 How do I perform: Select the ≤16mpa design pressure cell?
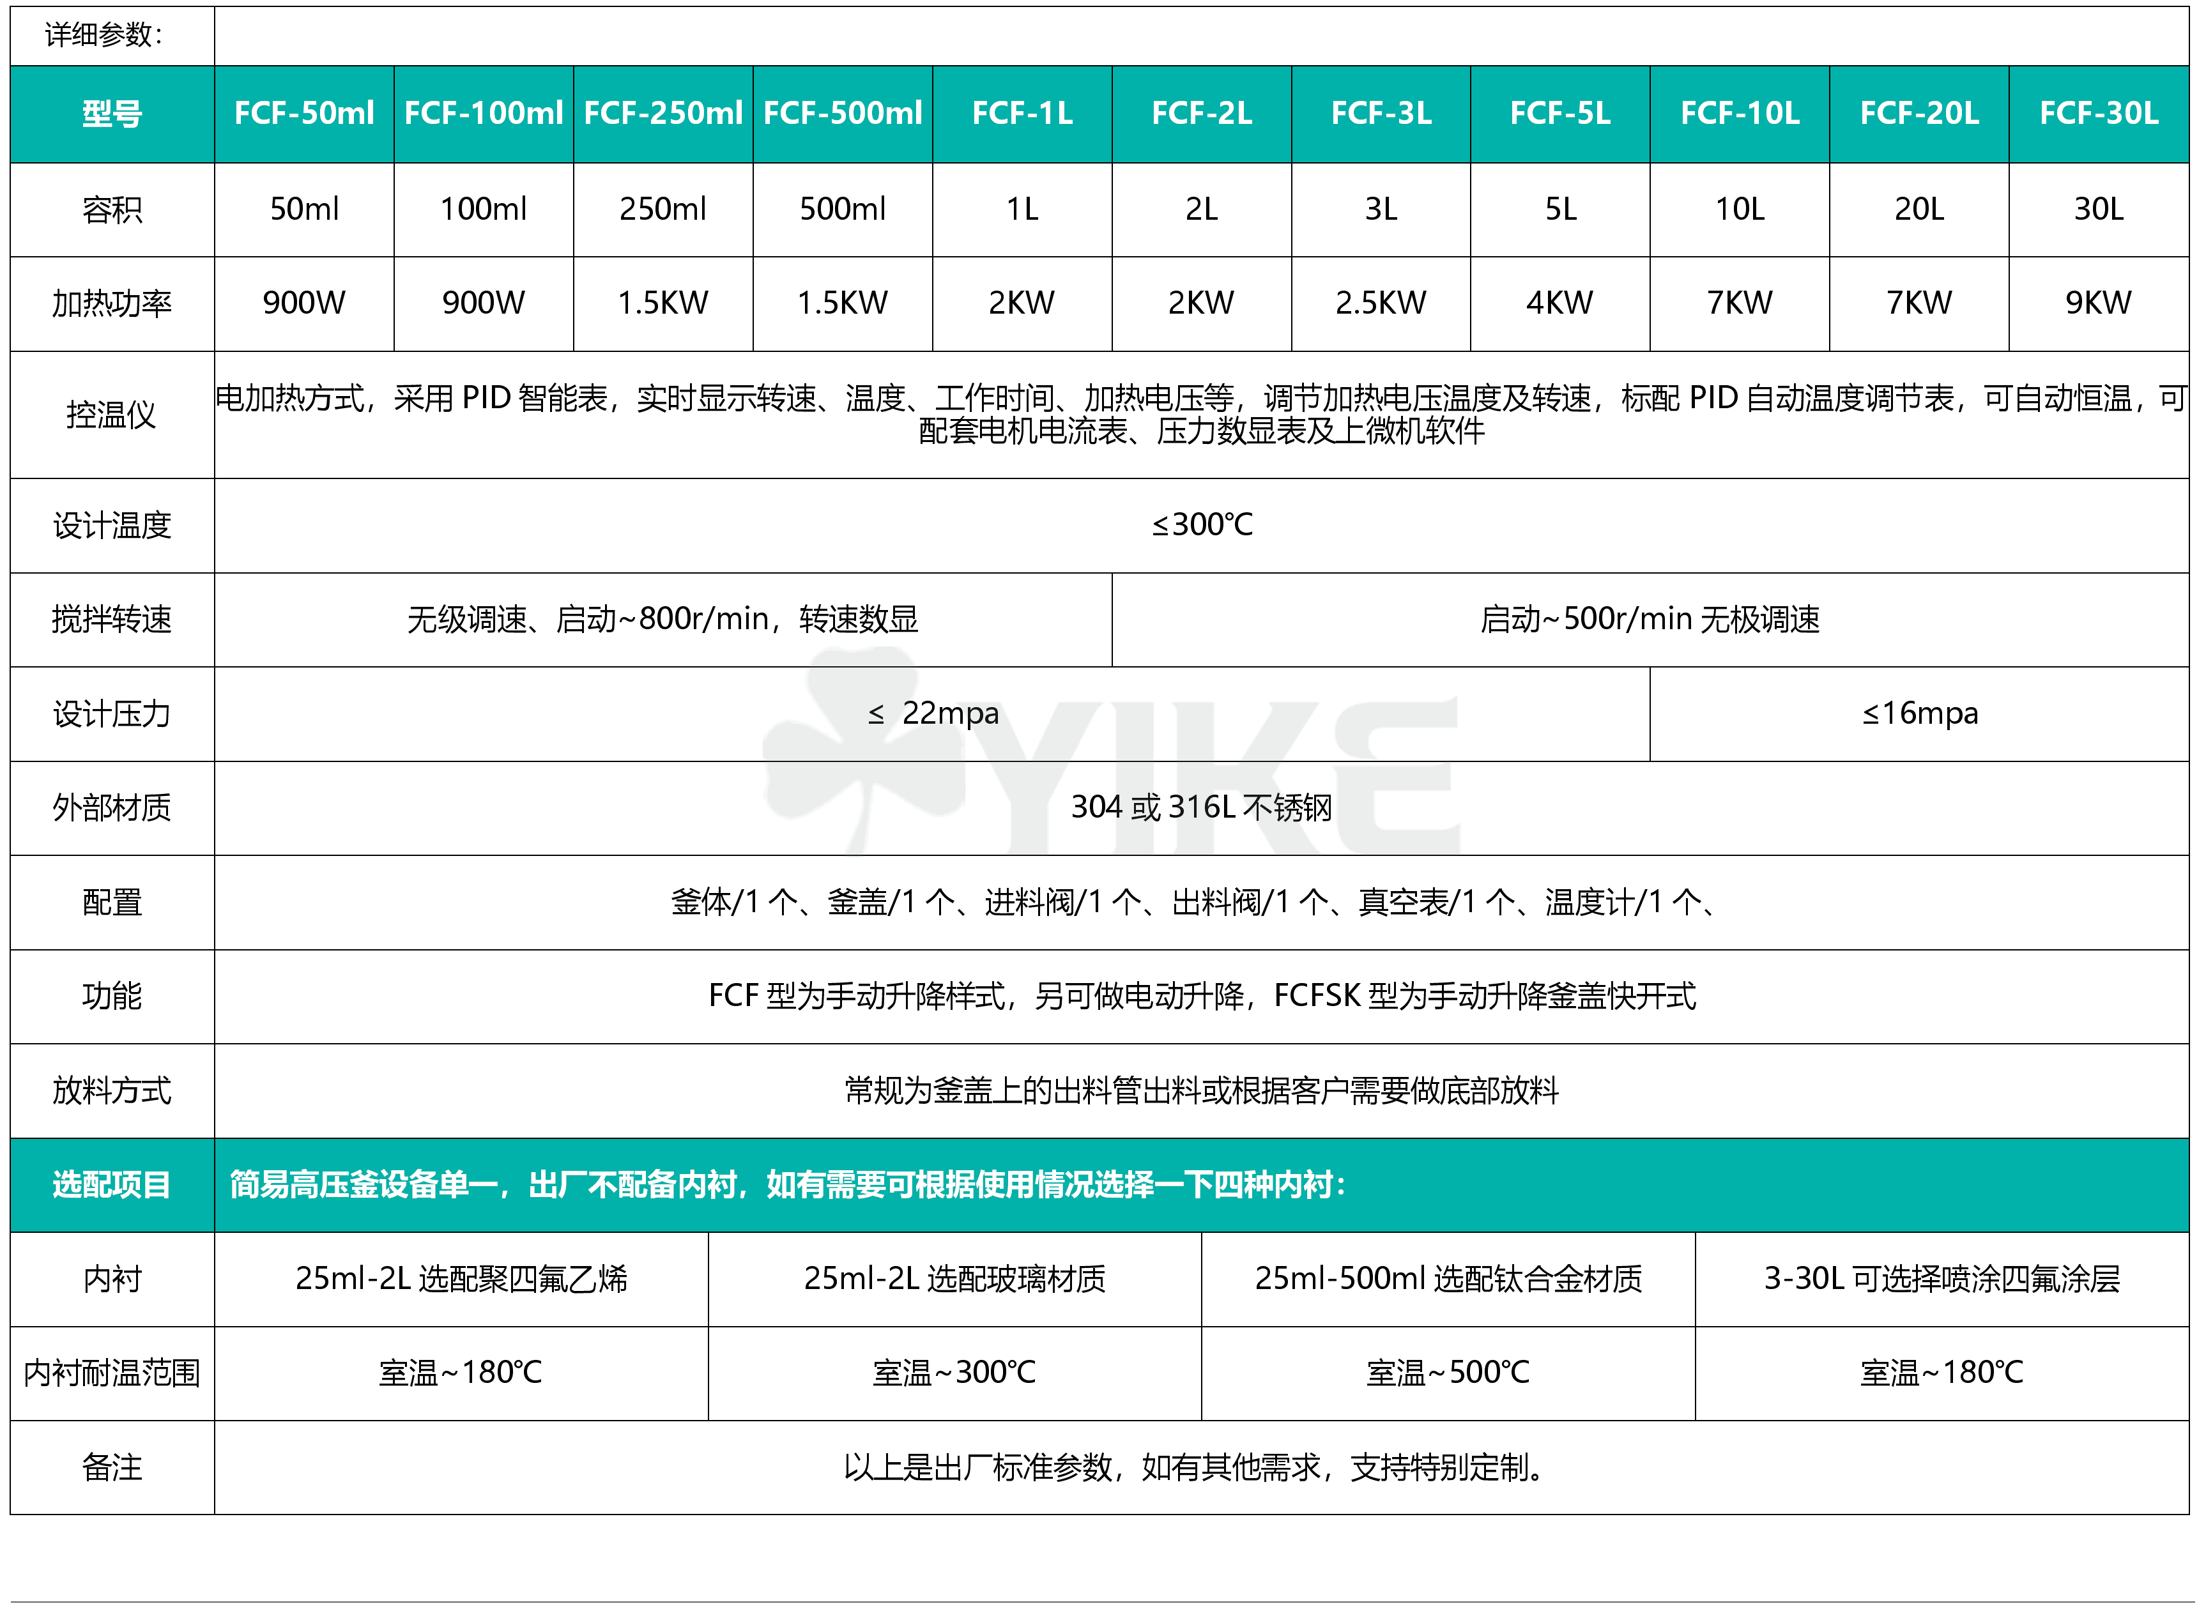pyautogui.click(x=1919, y=714)
